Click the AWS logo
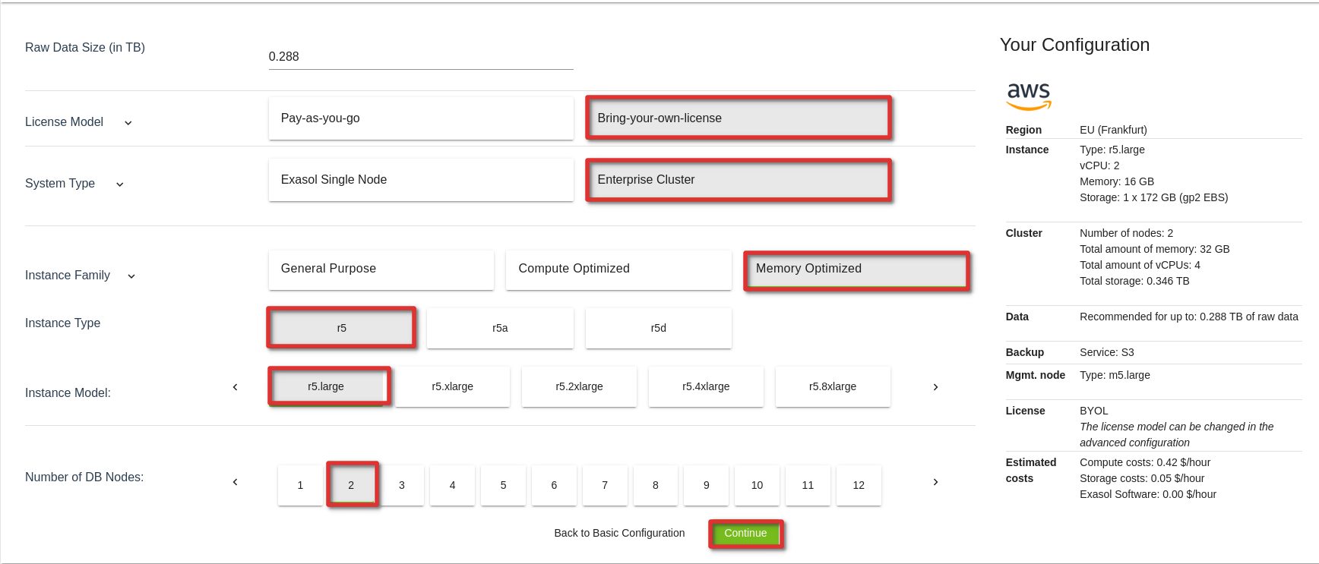This screenshot has width=1319, height=564. [1029, 96]
